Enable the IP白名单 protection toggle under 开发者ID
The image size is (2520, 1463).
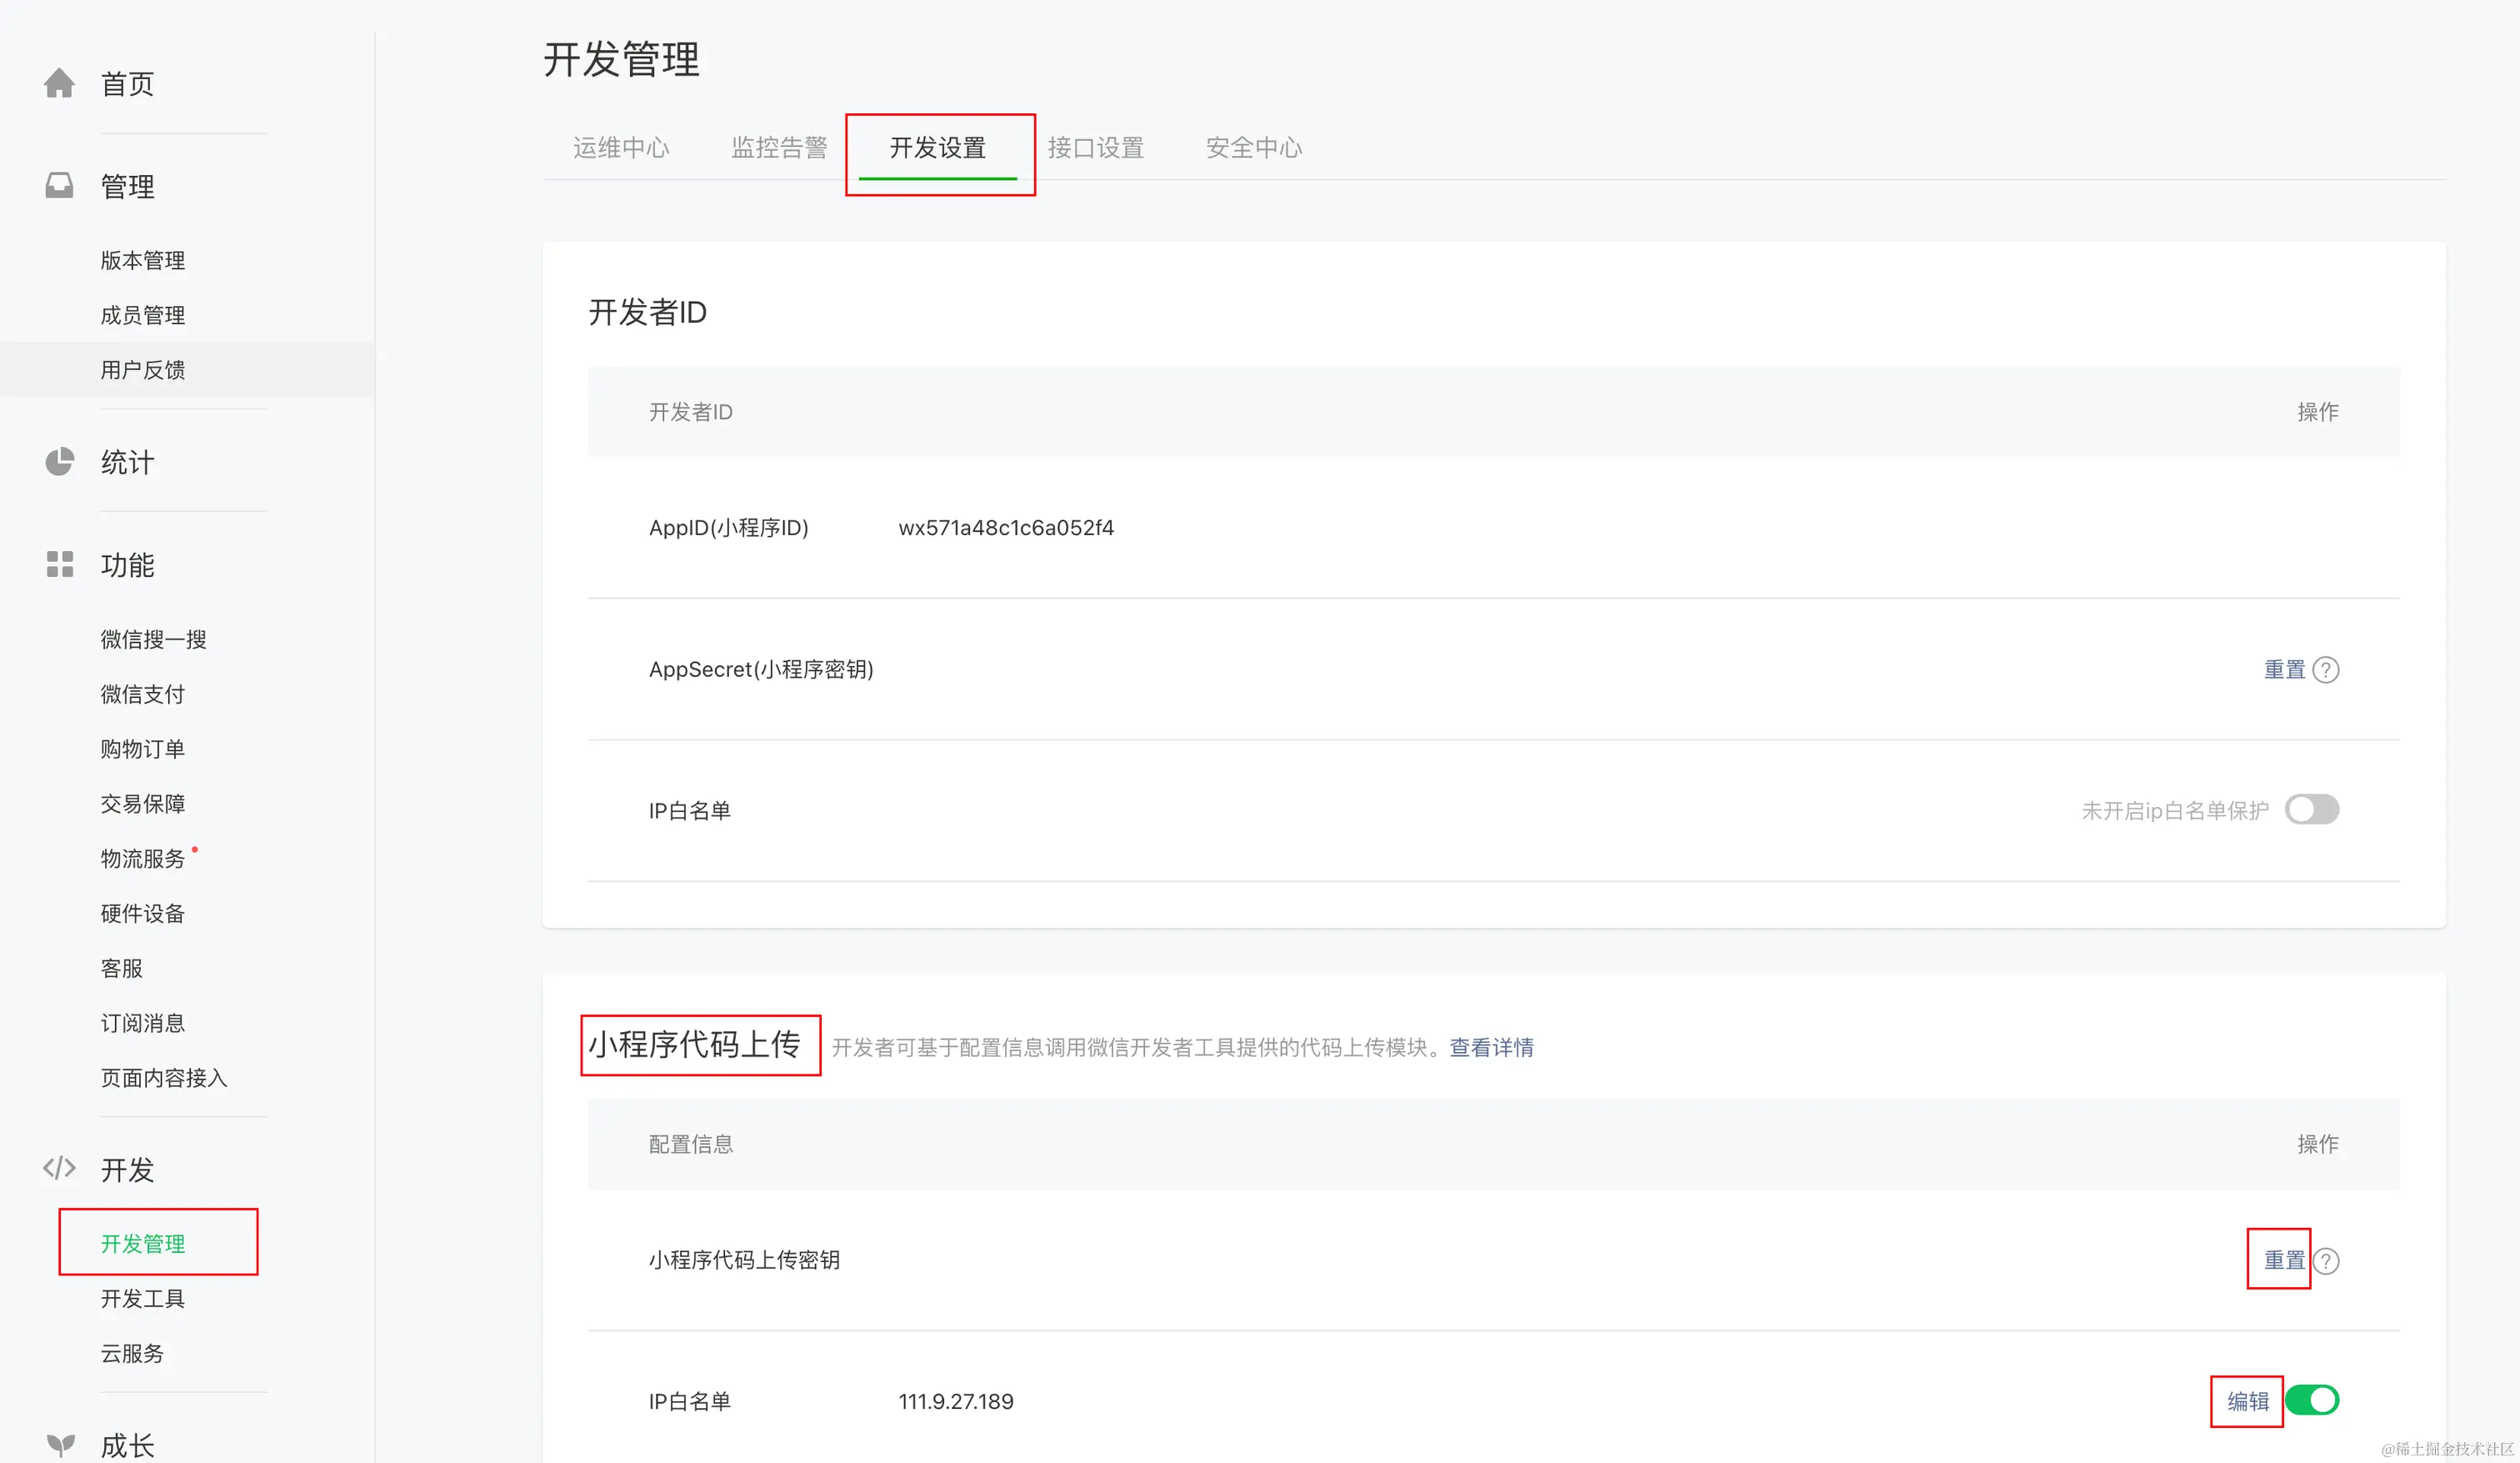[x=2311, y=809]
